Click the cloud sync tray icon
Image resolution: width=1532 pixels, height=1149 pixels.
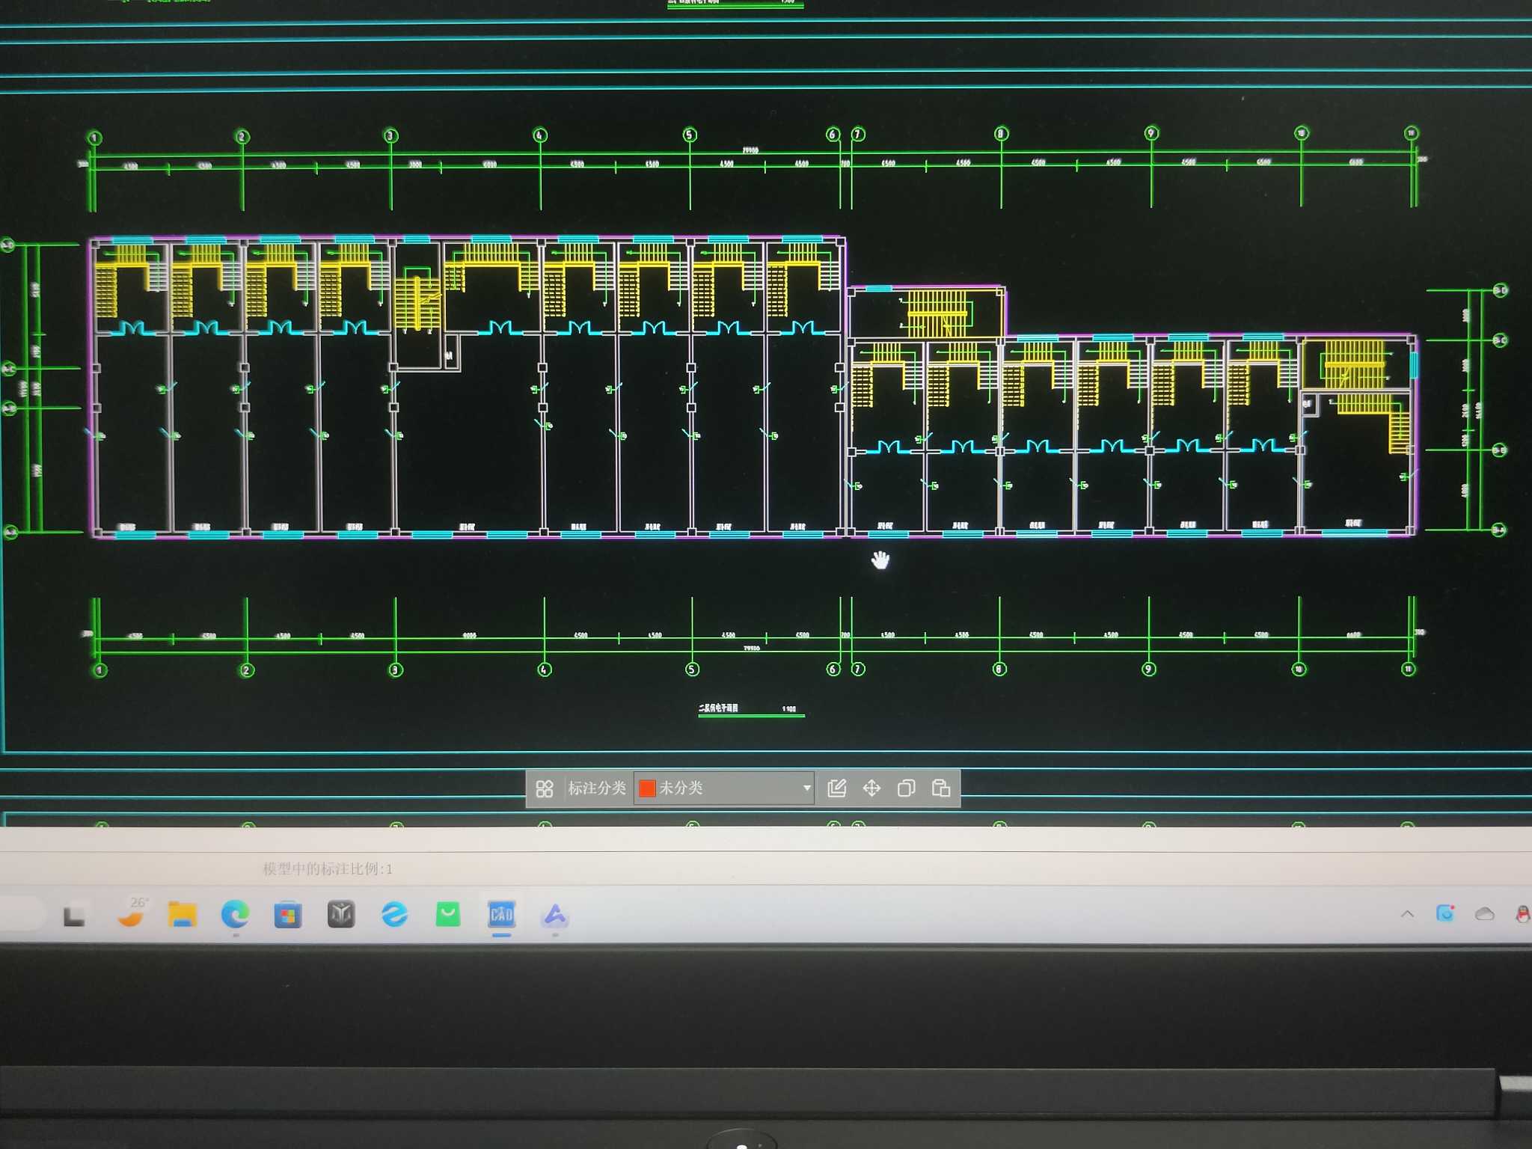(1484, 914)
